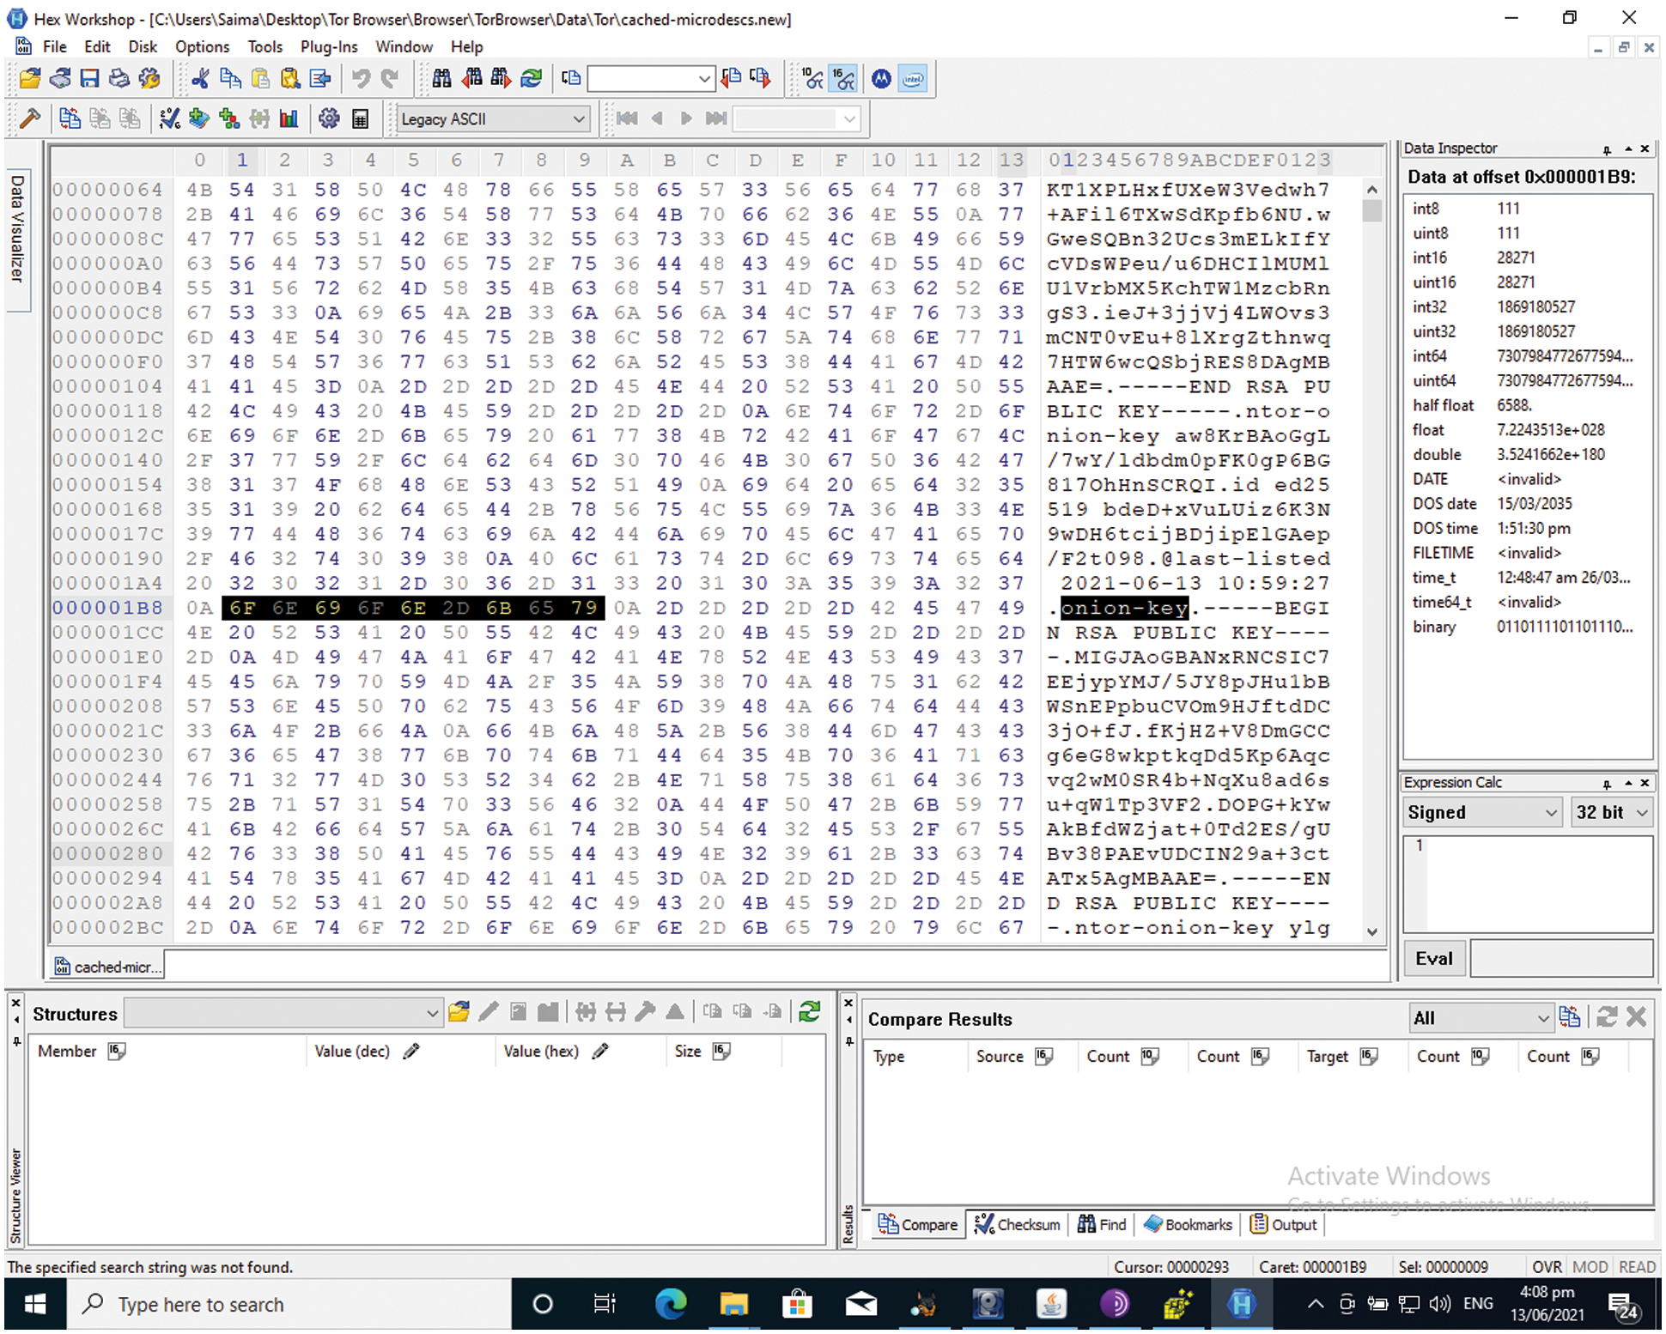Image resolution: width=1666 pixels, height=1334 pixels.
Task: Open the Signed type dropdown in Expression Calc
Action: click(1551, 812)
